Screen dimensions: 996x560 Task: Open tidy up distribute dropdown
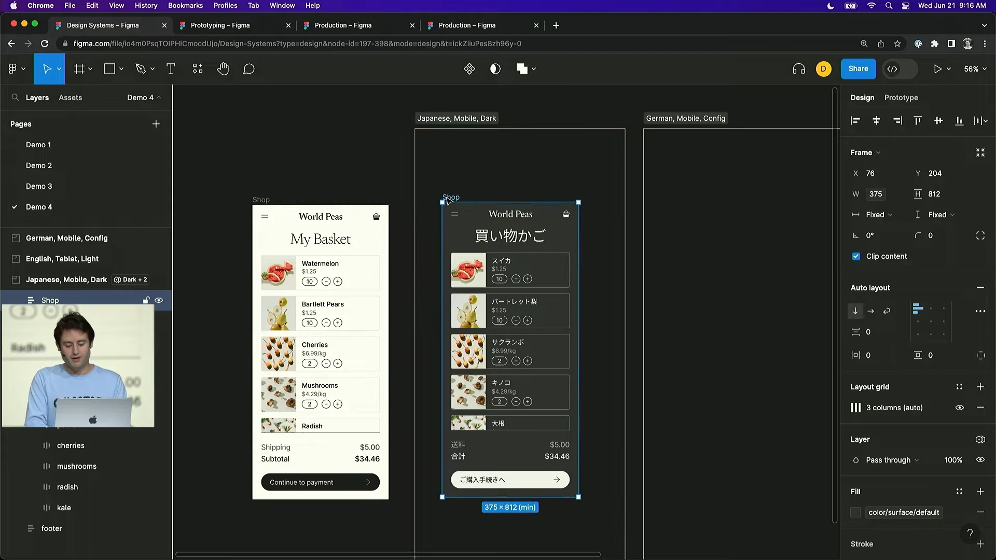click(980, 121)
